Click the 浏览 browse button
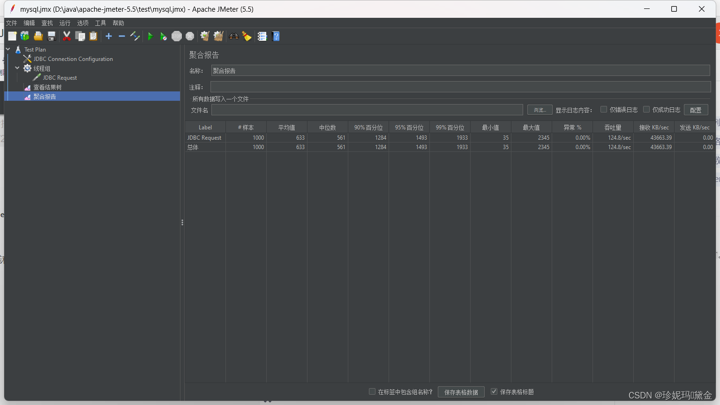The height and width of the screenshot is (405, 720). (540, 110)
